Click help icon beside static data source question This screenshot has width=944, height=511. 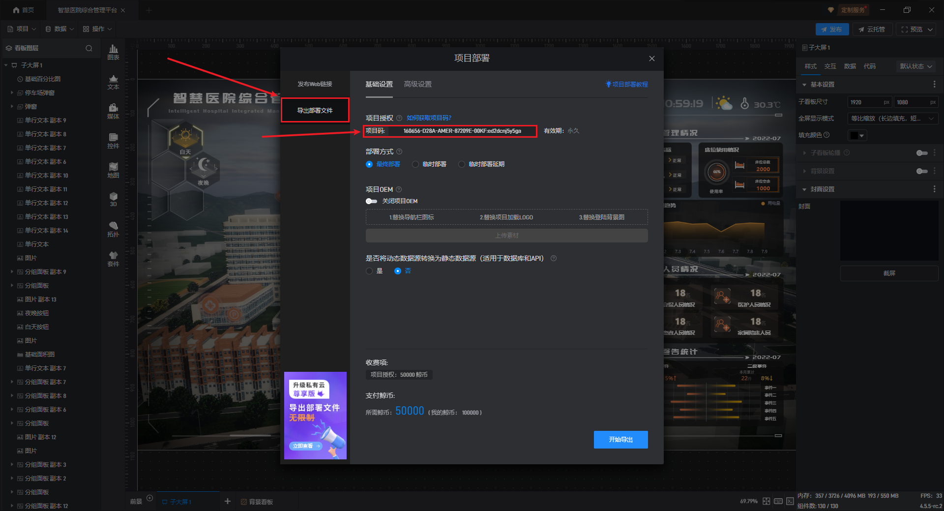click(554, 258)
